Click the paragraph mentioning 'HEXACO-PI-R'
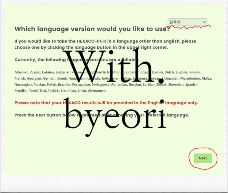This screenshot has width=228, height=193. click(x=106, y=44)
